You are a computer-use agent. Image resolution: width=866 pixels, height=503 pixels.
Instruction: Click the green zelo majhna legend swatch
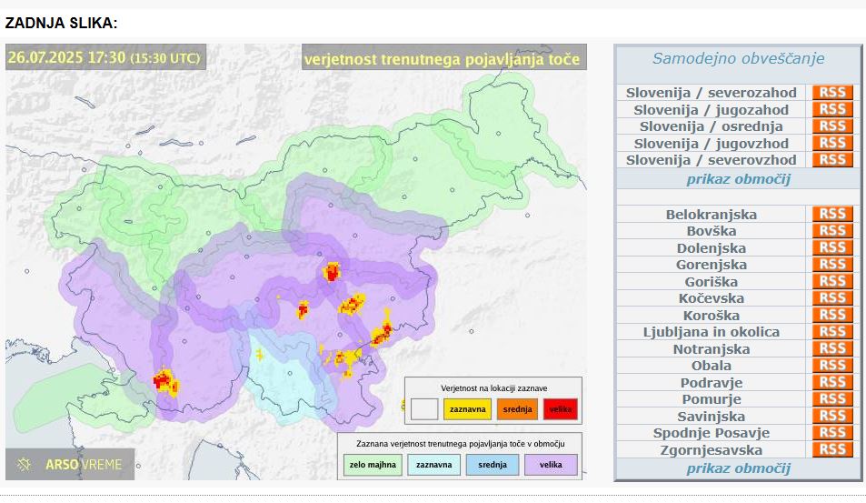pyautogui.click(x=367, y=465)
